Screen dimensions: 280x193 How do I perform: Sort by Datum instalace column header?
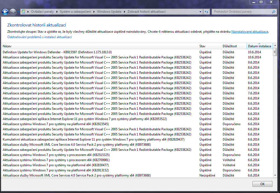coord(259,46)
